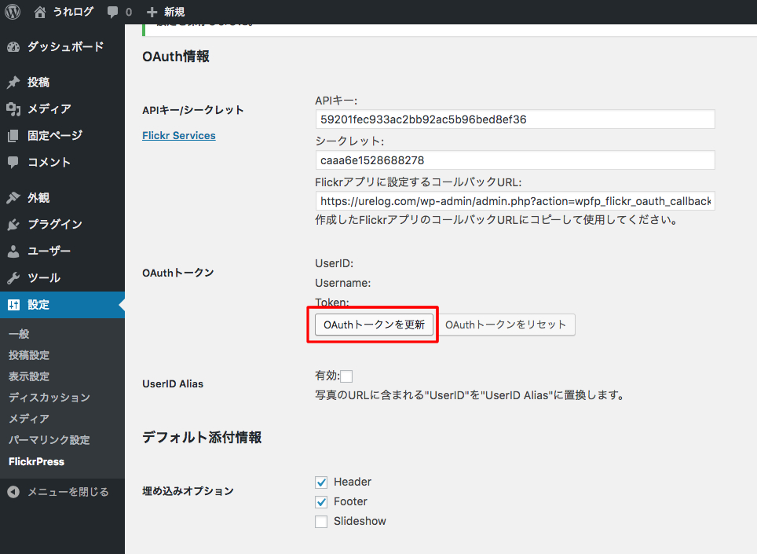
Task: Select the 一般 settings submenu
Action: click(20, 334)
